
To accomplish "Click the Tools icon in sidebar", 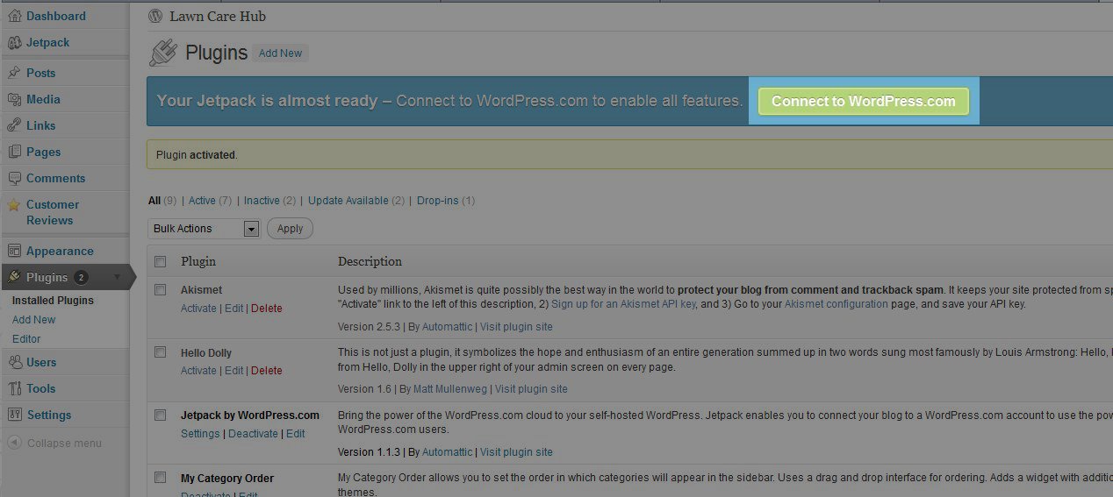I will [x=14, y=388].
